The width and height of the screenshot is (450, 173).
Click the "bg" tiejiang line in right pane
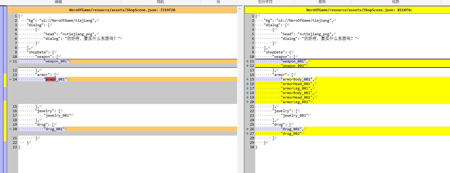pos(353,20)
